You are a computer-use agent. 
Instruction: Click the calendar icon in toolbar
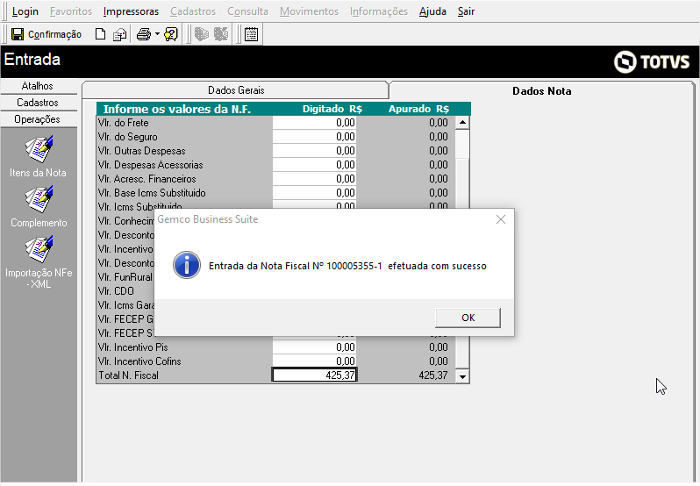click(252, 34)
